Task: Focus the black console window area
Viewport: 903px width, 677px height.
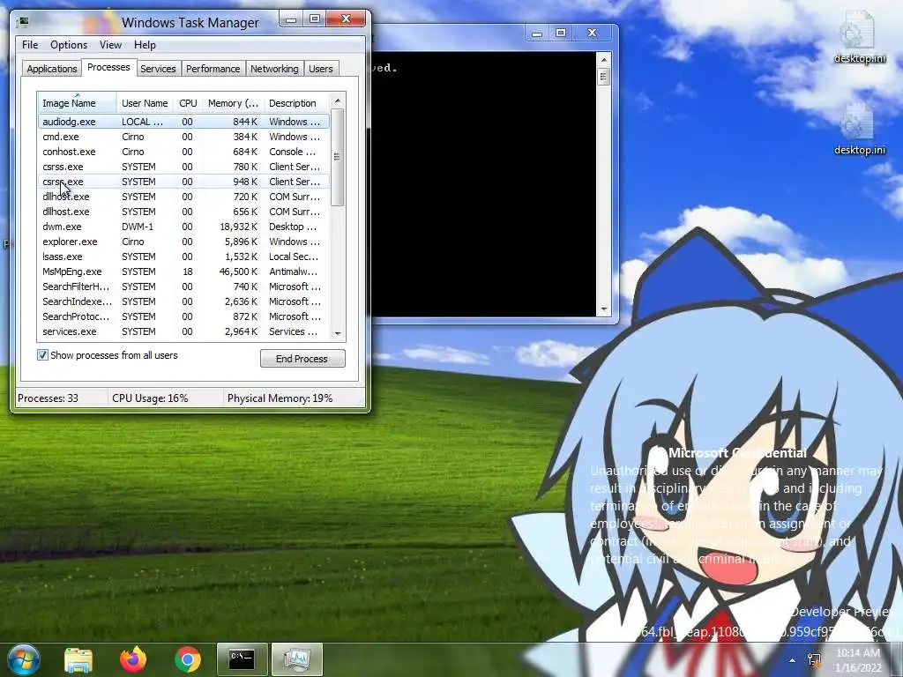Action: pyautogui.click(x=482, y=184)
